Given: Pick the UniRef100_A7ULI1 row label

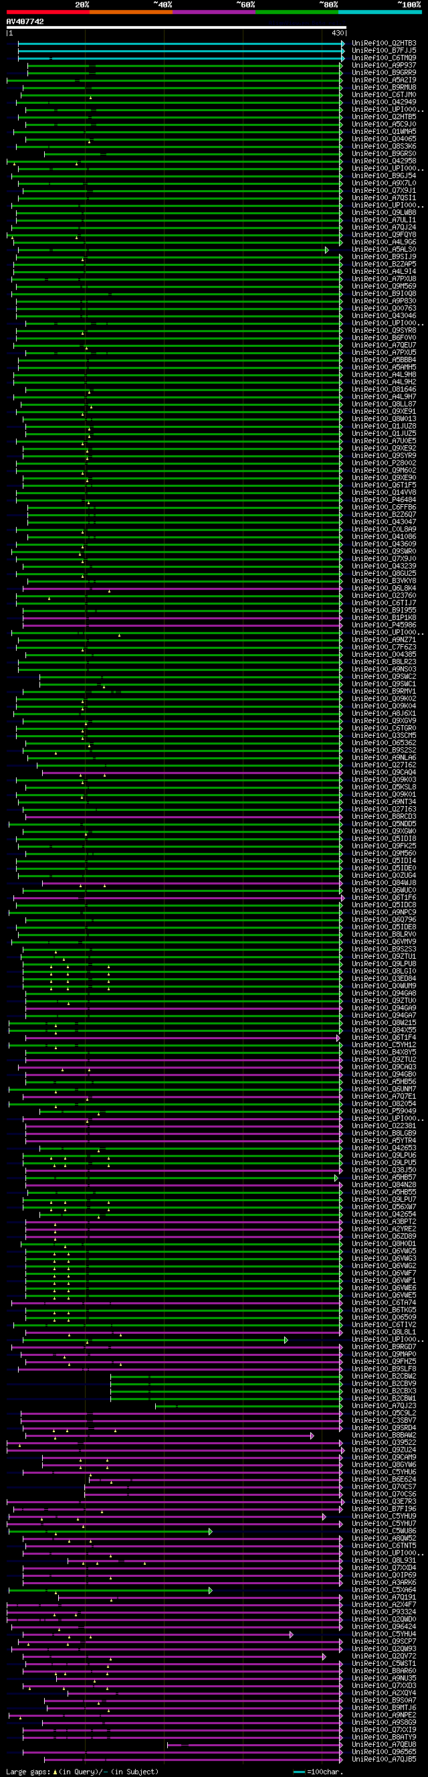Looking at the screenshot, I should [x=384, y=220].
